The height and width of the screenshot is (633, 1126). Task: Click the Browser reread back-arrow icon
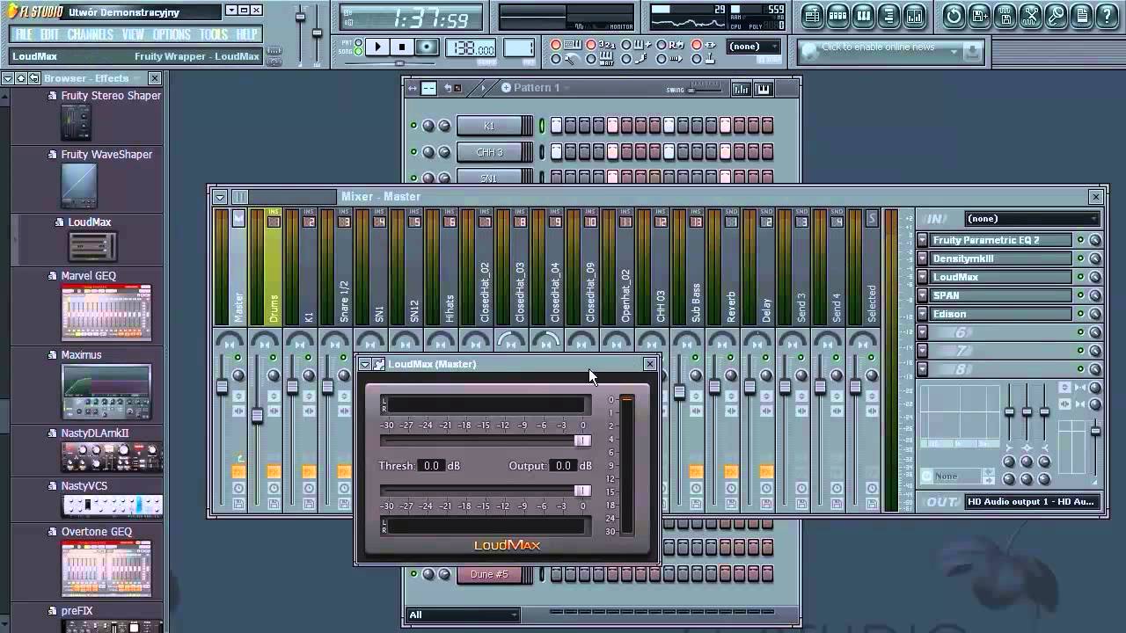click(34, 78)
